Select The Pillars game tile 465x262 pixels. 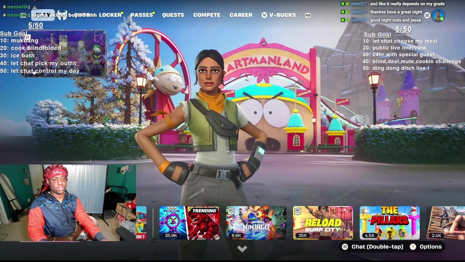point(389,223)
